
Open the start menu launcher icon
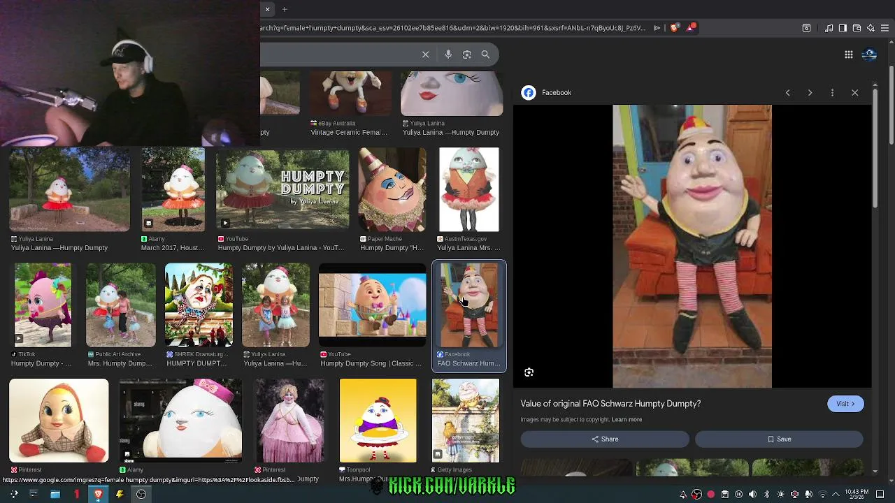click(x=14, y=494)
